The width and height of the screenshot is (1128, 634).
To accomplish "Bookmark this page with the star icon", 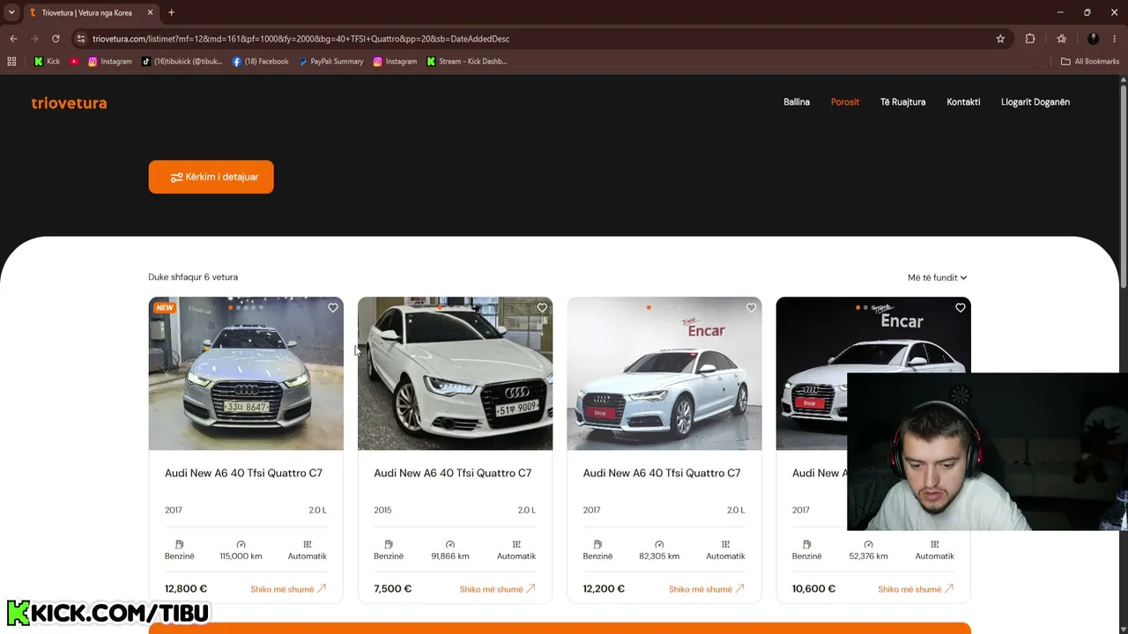I will [x=1000, y=39].
